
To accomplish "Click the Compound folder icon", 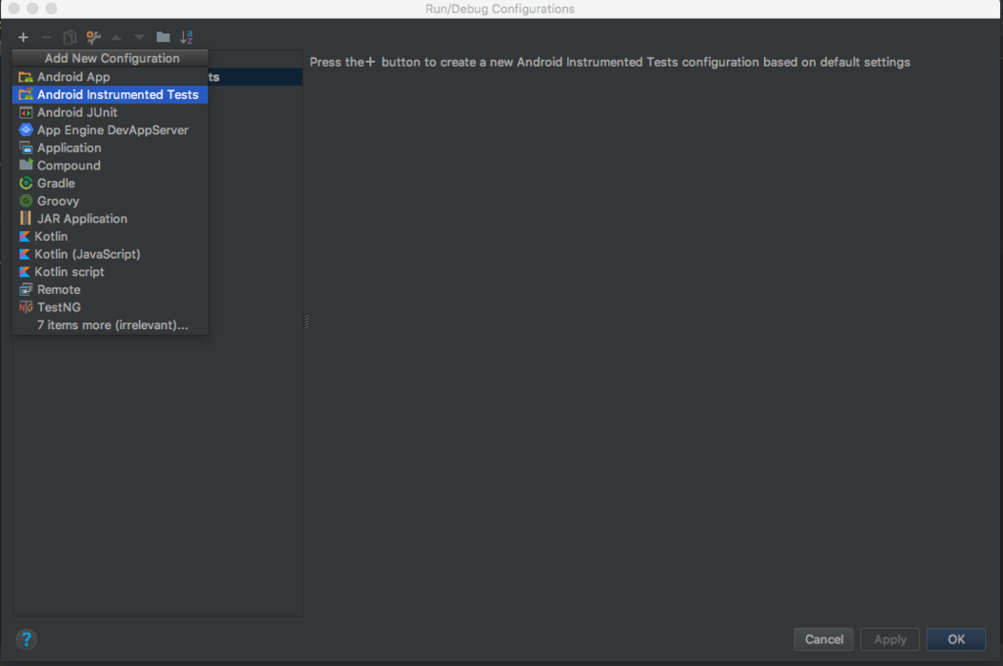I will click(x=25, y=166).
